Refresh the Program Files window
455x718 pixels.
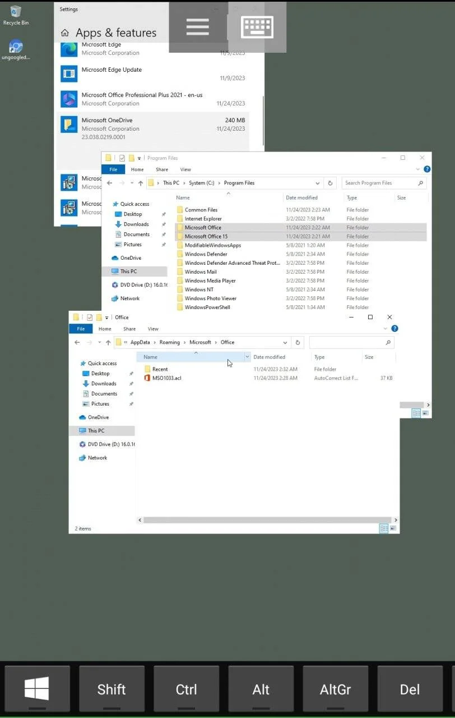(x=331, y=183)
